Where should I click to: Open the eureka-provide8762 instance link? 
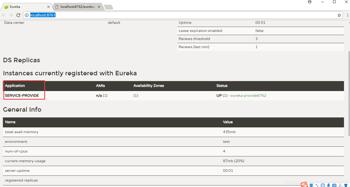click(248, 95)
